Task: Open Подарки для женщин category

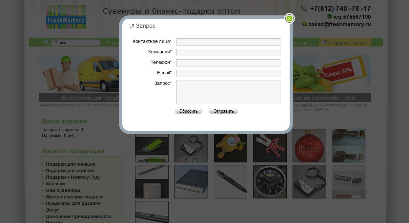Action: pos(71,164)
